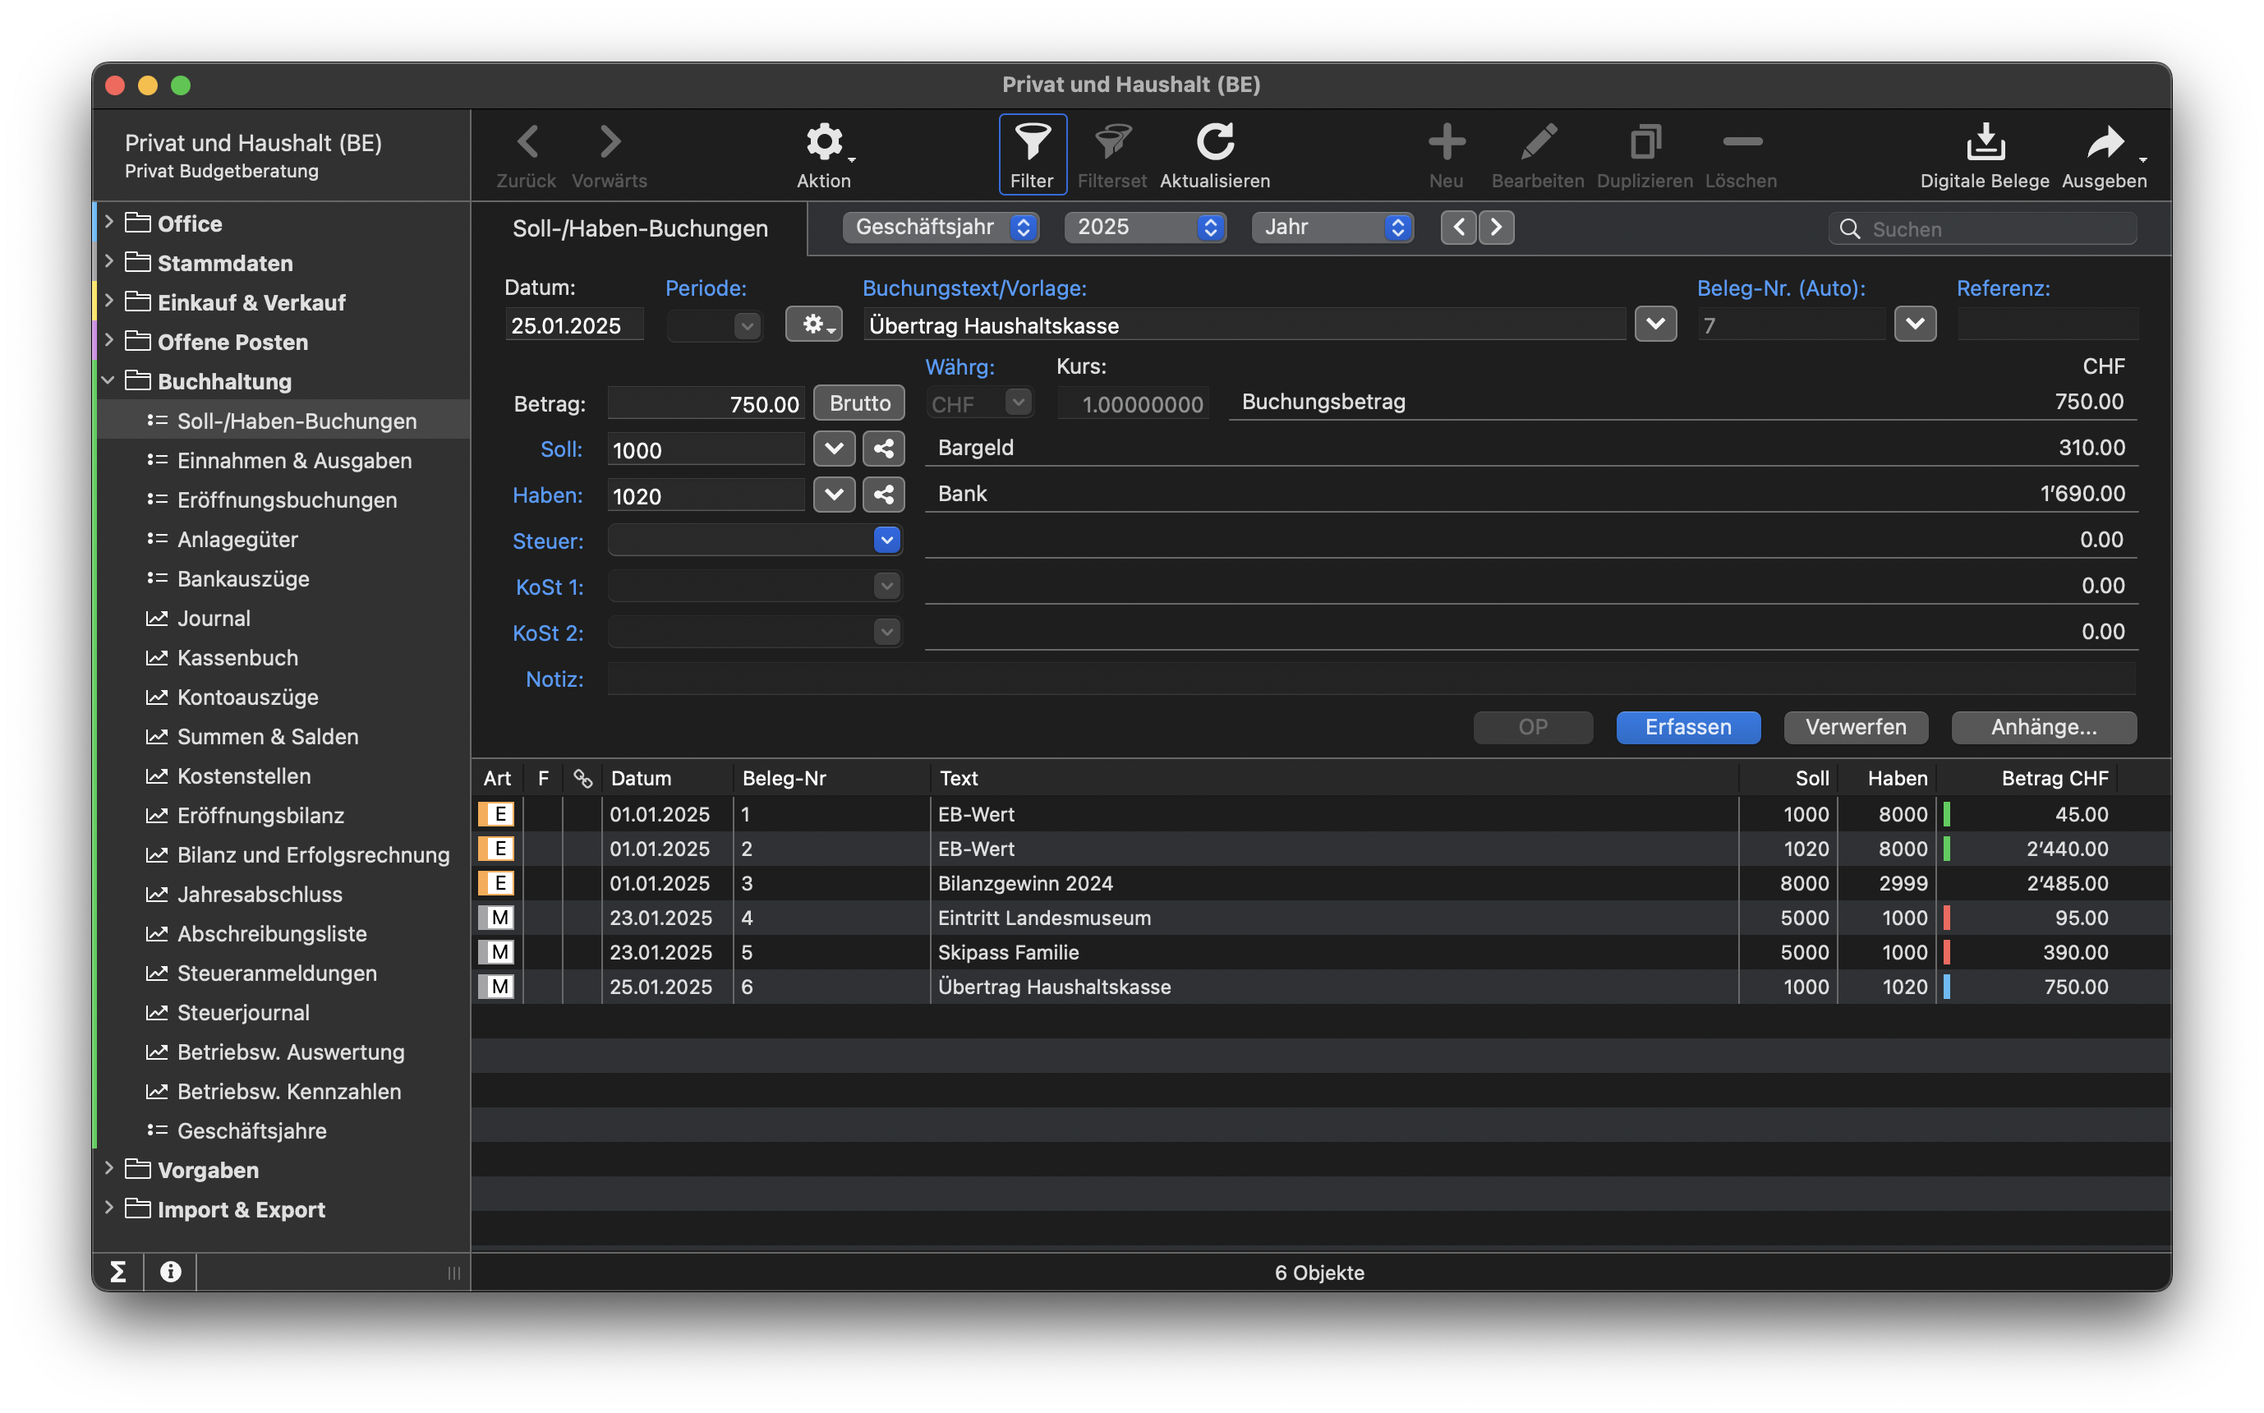Click the previous period arrow stepper
The image size is (2264, 1413).
(x=1459, y=227)
